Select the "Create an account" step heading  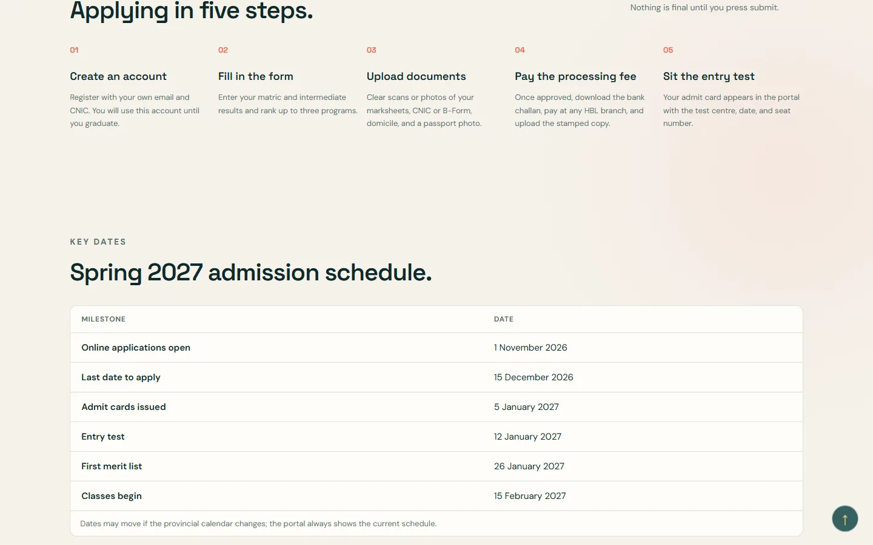point(118,76)
